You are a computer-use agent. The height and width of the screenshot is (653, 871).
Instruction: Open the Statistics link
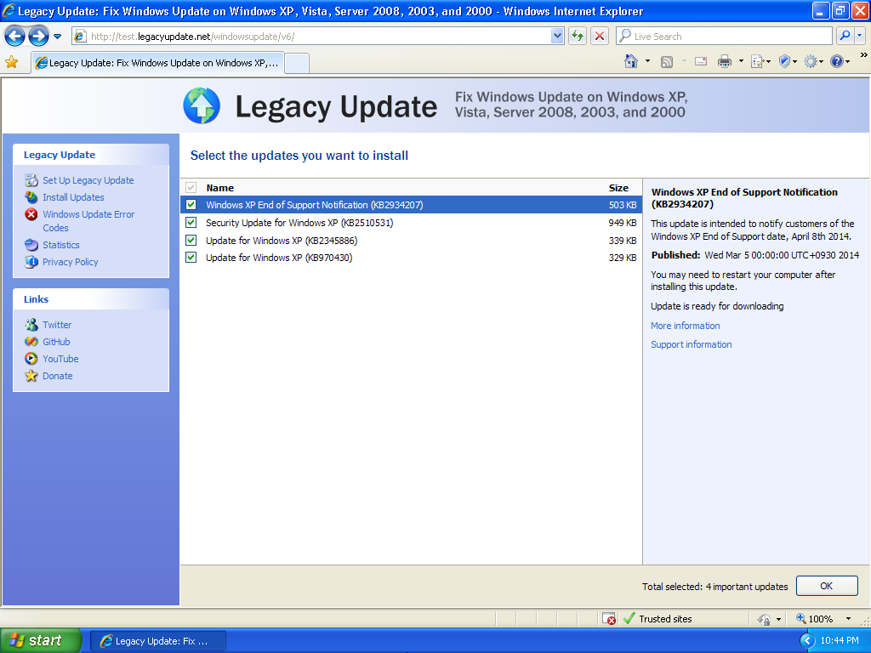(61, 245)
